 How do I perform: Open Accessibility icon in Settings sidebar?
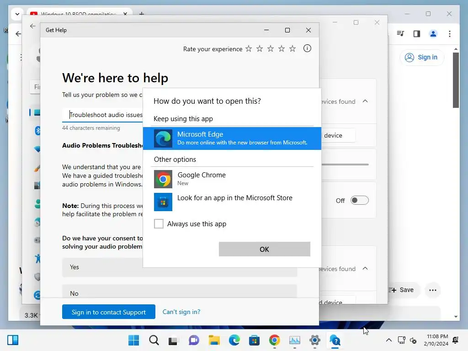[37, 258]
